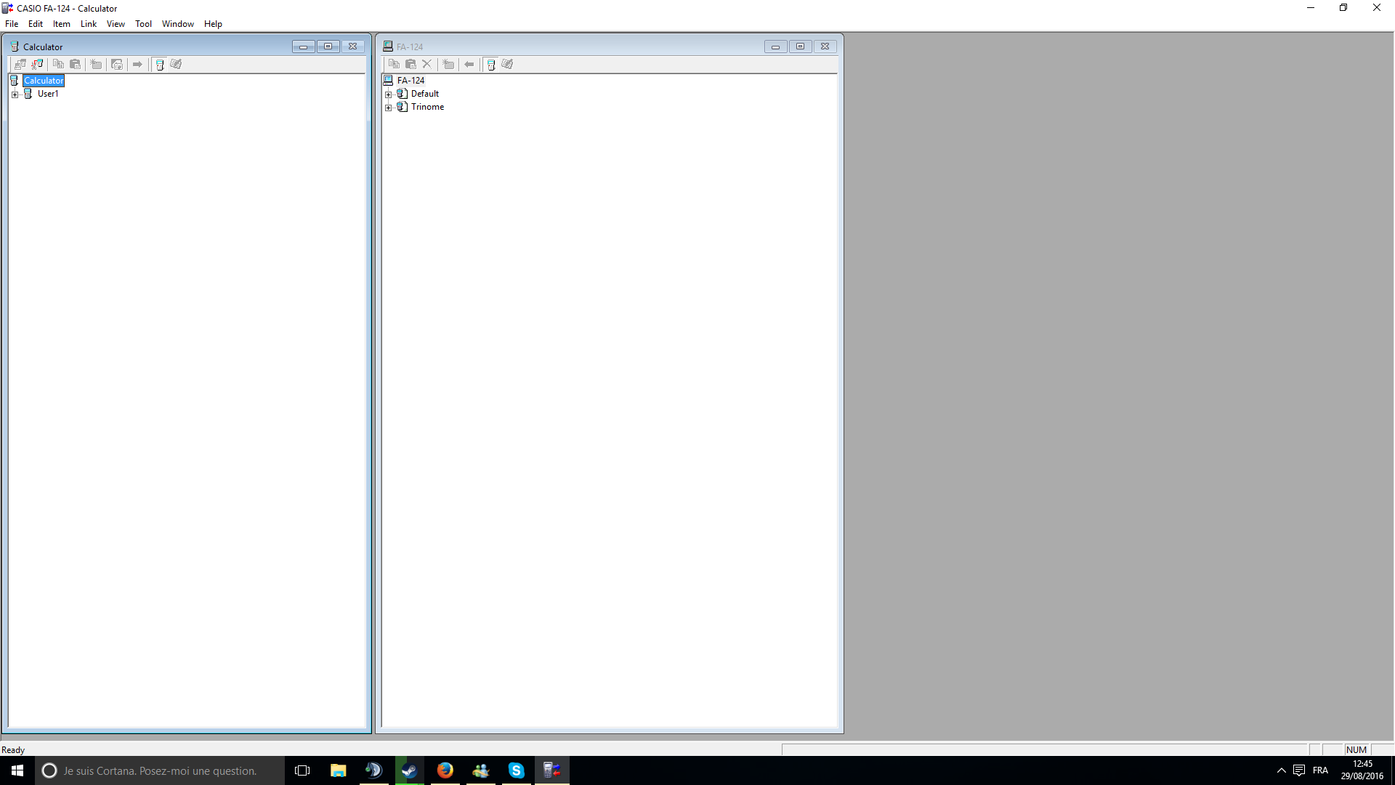This screenshot has width=1395, height=785.
Task: Open the Item menu
Action: [x=62, y=24]
